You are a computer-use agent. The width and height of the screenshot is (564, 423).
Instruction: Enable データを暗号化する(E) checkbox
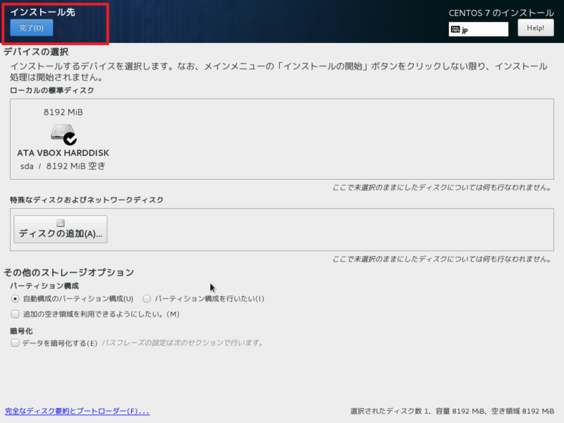click(15, 343)
